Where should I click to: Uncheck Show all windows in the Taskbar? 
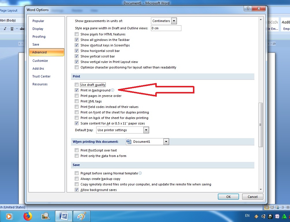coord(76,40)
